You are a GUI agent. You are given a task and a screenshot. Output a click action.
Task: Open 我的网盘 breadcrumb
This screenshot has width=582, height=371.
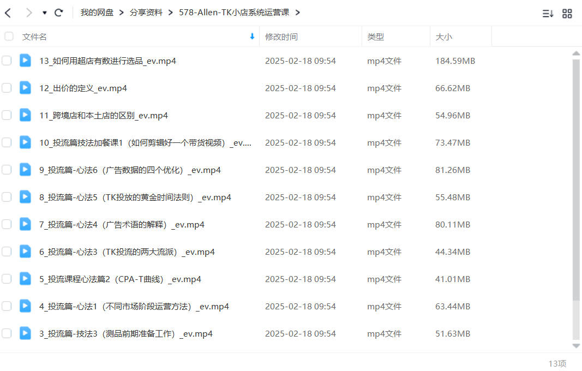[x=97, y=12]
